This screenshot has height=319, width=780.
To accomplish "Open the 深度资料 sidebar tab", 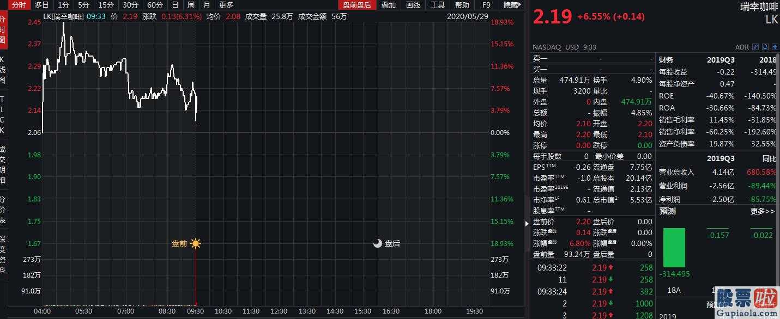I will pos(3,254).
